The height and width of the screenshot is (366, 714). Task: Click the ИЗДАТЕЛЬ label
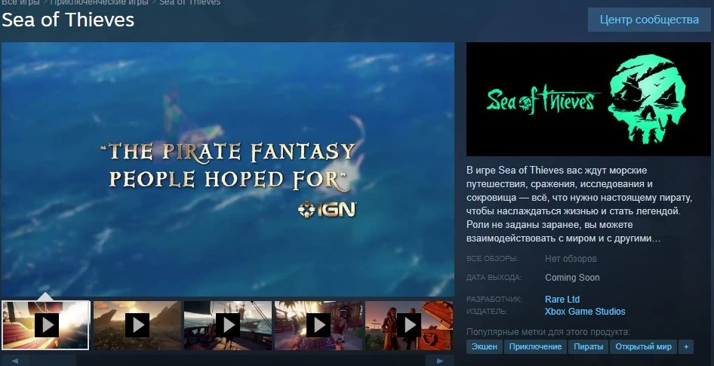point(487,312)
